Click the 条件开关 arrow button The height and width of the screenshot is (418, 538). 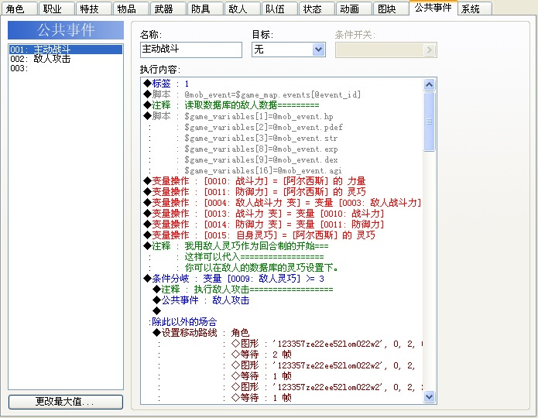pyautogui.click(x=429, y=50)
